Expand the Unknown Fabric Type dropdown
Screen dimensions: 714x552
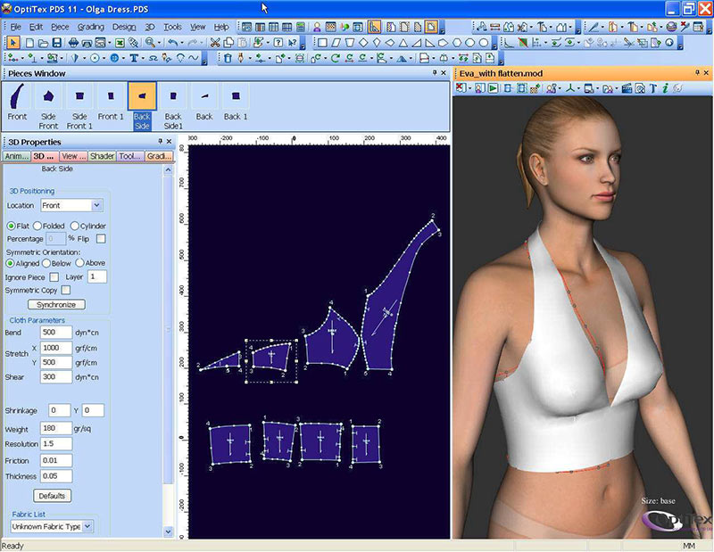pos(87,527)
